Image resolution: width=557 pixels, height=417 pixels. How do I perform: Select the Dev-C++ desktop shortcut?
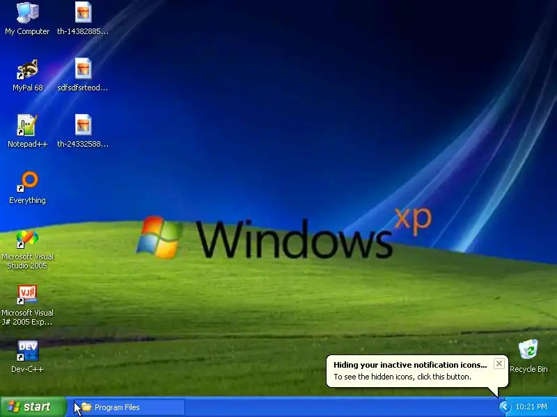27,357
